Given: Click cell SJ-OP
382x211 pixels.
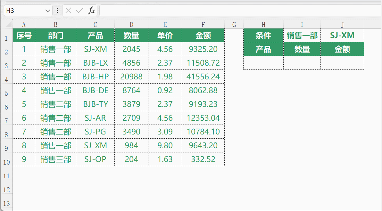Looking at the screenshot, I should click(95, 159).
